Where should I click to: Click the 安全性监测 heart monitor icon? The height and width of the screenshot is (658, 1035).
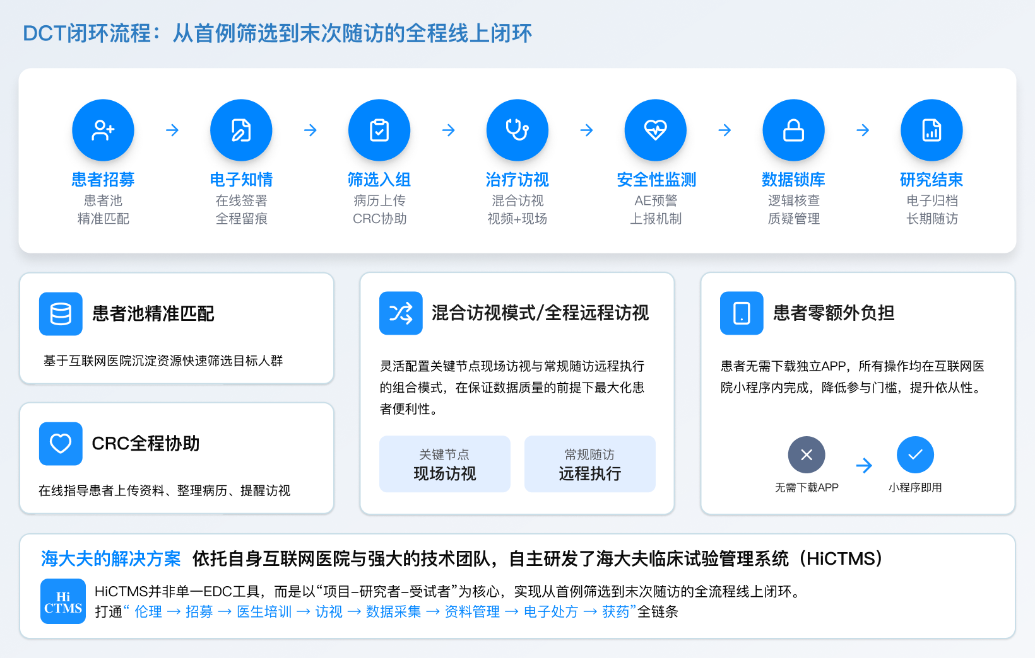[656, 130]
